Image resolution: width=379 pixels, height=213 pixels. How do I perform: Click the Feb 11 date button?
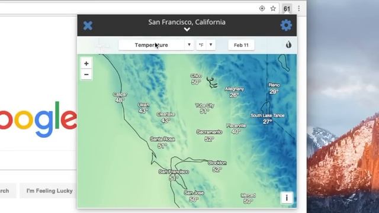pos(241,45)
